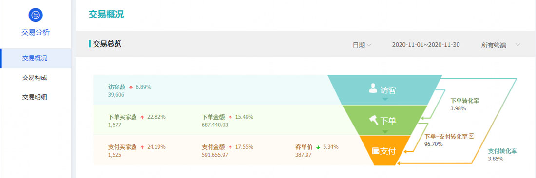The image size is (536, 178).
Task: Click the orange 支付 funnel segment
Action: coord(384,150)
